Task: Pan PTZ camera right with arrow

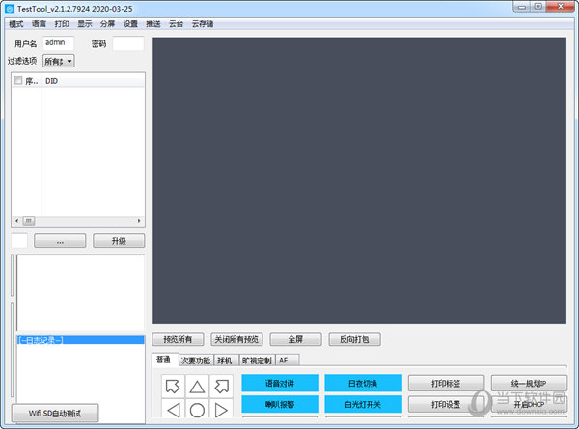Action: point(222,409)
